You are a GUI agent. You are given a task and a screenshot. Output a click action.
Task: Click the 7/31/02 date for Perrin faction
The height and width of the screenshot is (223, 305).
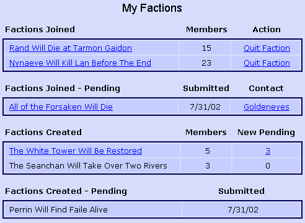coord(243,210)
